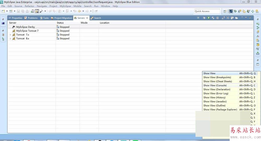
Task: Click the Status column header
Action: pos(68,23)
